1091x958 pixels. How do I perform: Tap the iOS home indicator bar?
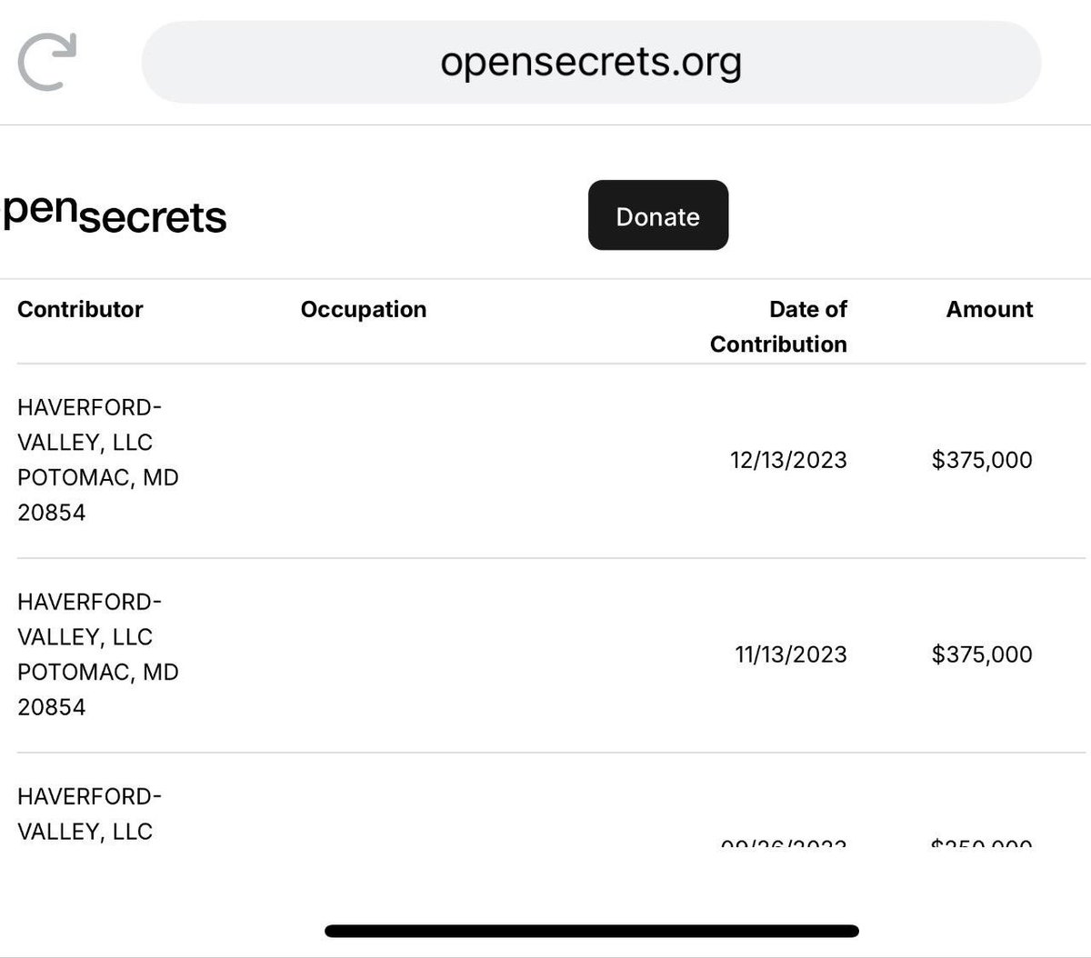[592, 931]
